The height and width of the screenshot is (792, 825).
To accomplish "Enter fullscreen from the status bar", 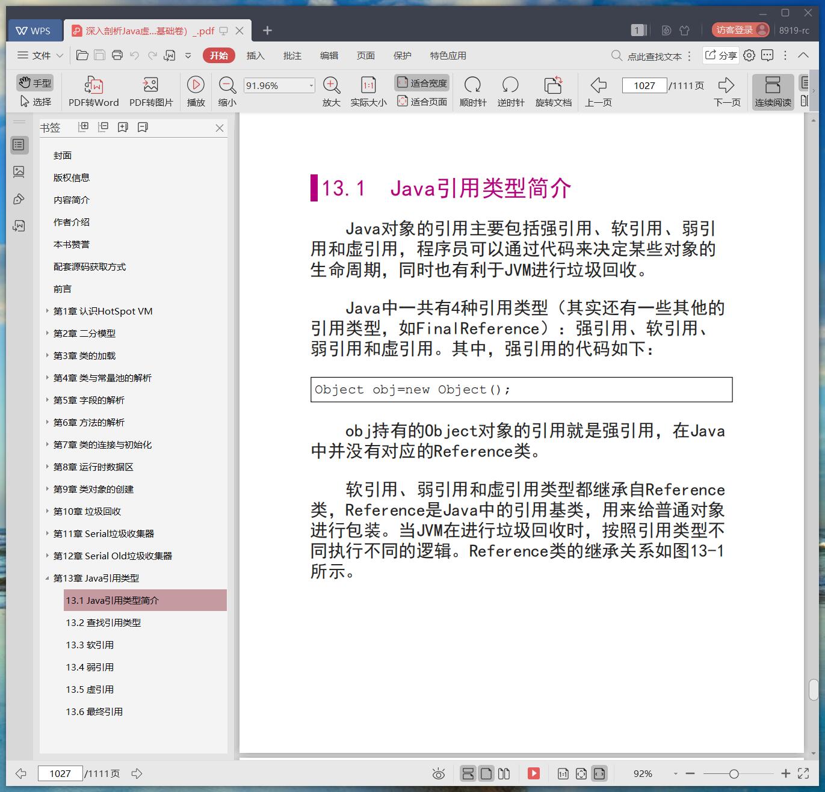I will [803, 773].
